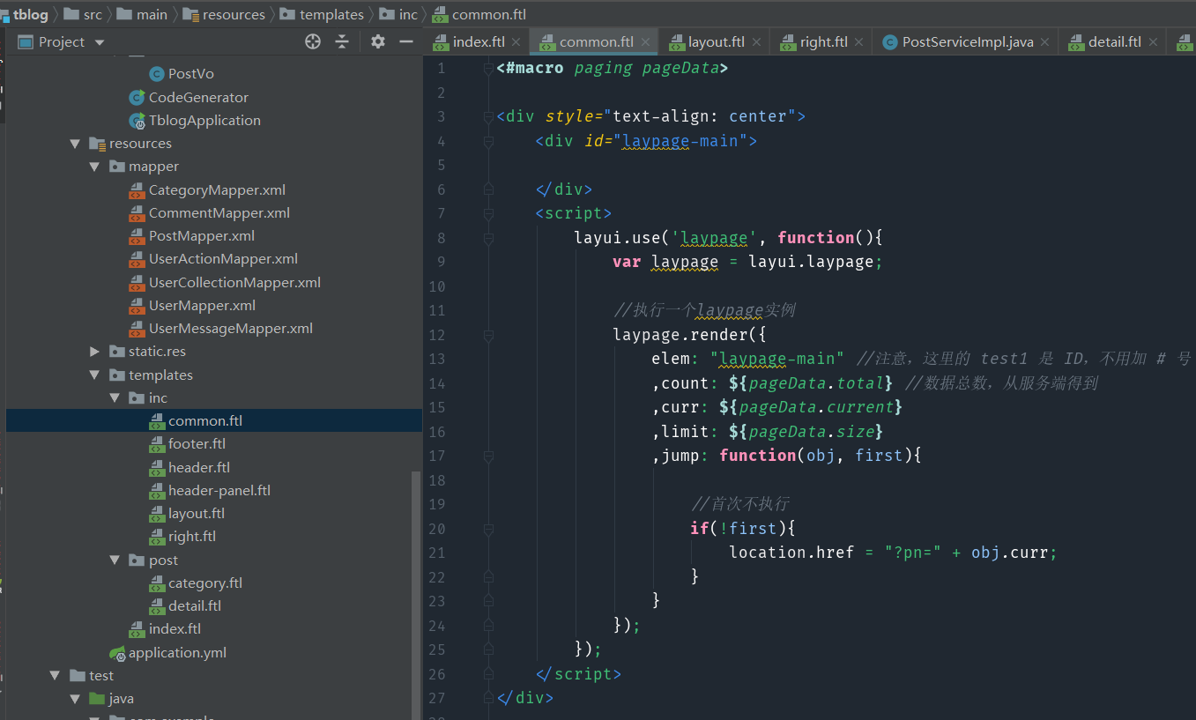Click the collapse all icon in Project panel
Viewport: 1196px width, 720px height.
(342, 41)
